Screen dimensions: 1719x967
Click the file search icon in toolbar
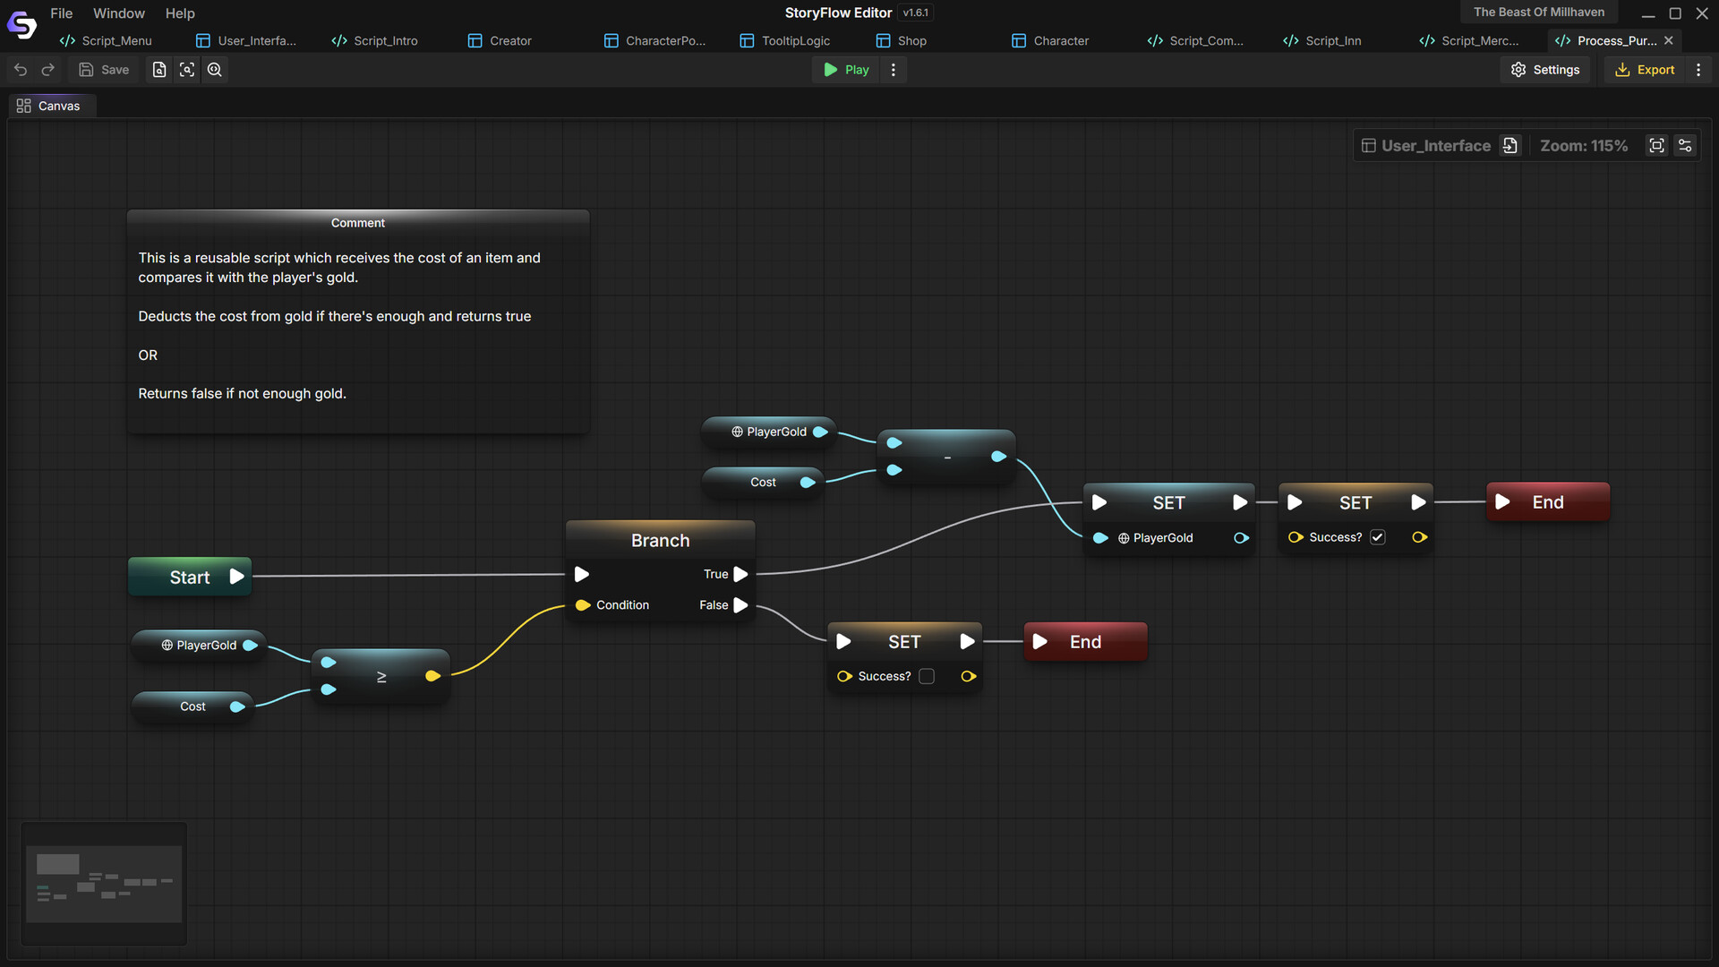tap(159, 70)
